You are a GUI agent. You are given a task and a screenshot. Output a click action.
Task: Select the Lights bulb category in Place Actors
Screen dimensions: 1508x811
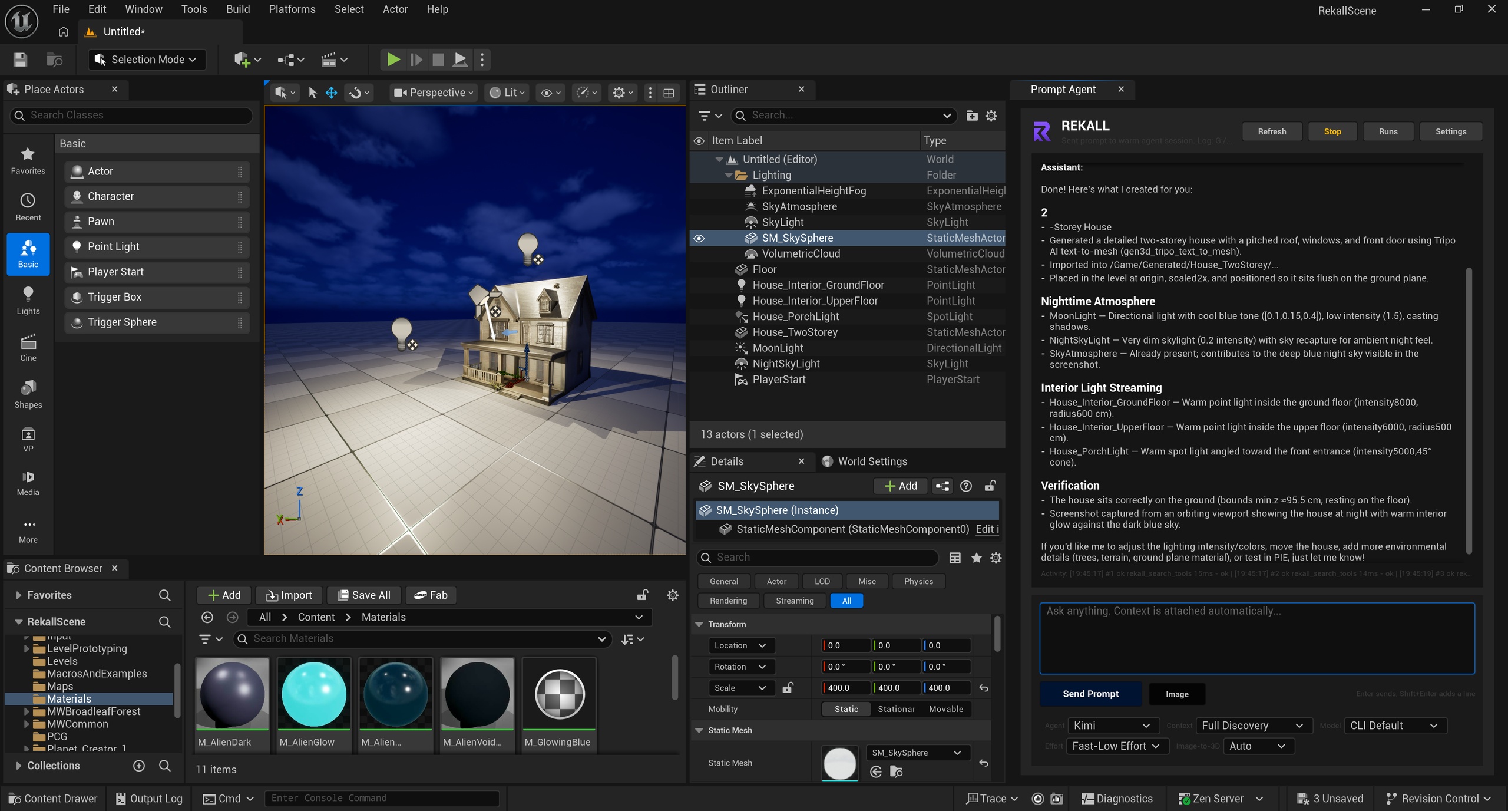click(28, 301)
